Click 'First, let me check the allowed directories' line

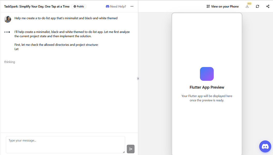[x=56, y=45]
